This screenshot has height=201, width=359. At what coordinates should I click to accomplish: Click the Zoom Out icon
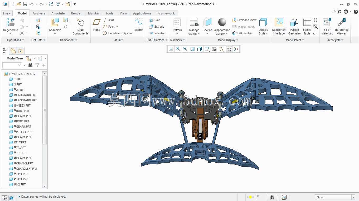pyautogui.click(x=185, y=49)
